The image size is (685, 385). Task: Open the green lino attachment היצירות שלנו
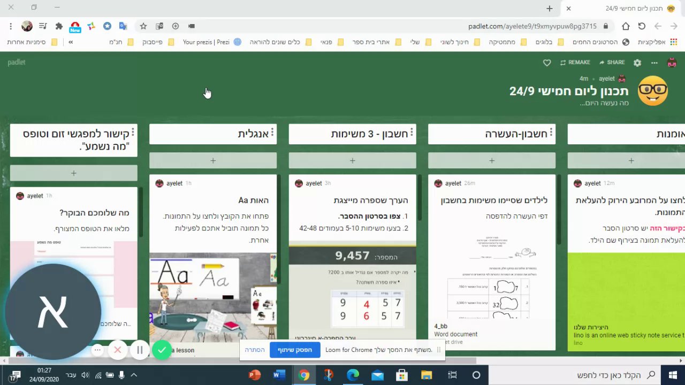point(626,302)
